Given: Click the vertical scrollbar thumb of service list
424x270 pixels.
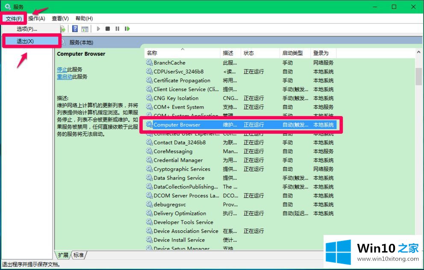Looking at the screenshot, I should point(418,77).
